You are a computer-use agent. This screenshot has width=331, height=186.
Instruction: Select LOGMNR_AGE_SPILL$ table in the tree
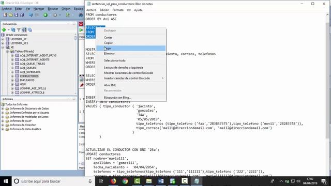(x=33, y=88)
